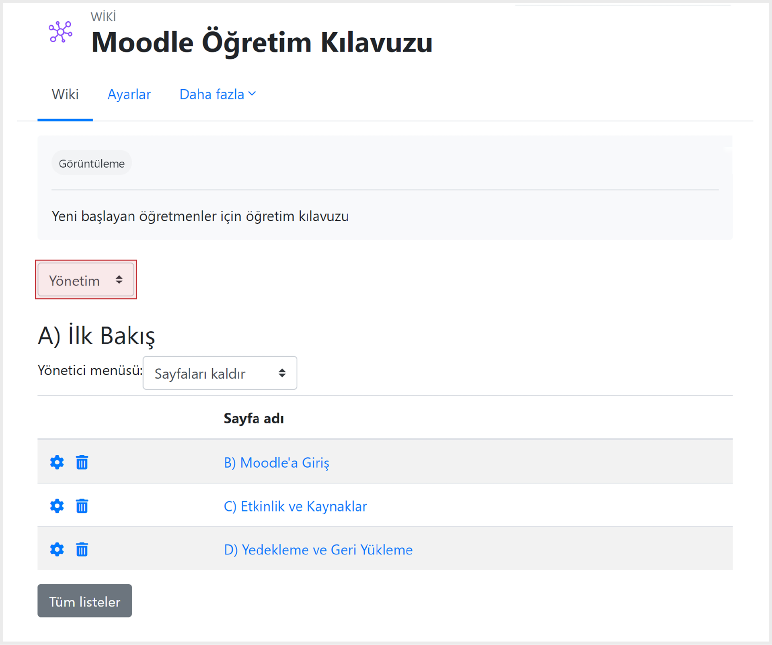This screenshot has width=772, height=645.
Task: Open the Sayfaları kaldır admin dropdown
Action: click(220, 373)
